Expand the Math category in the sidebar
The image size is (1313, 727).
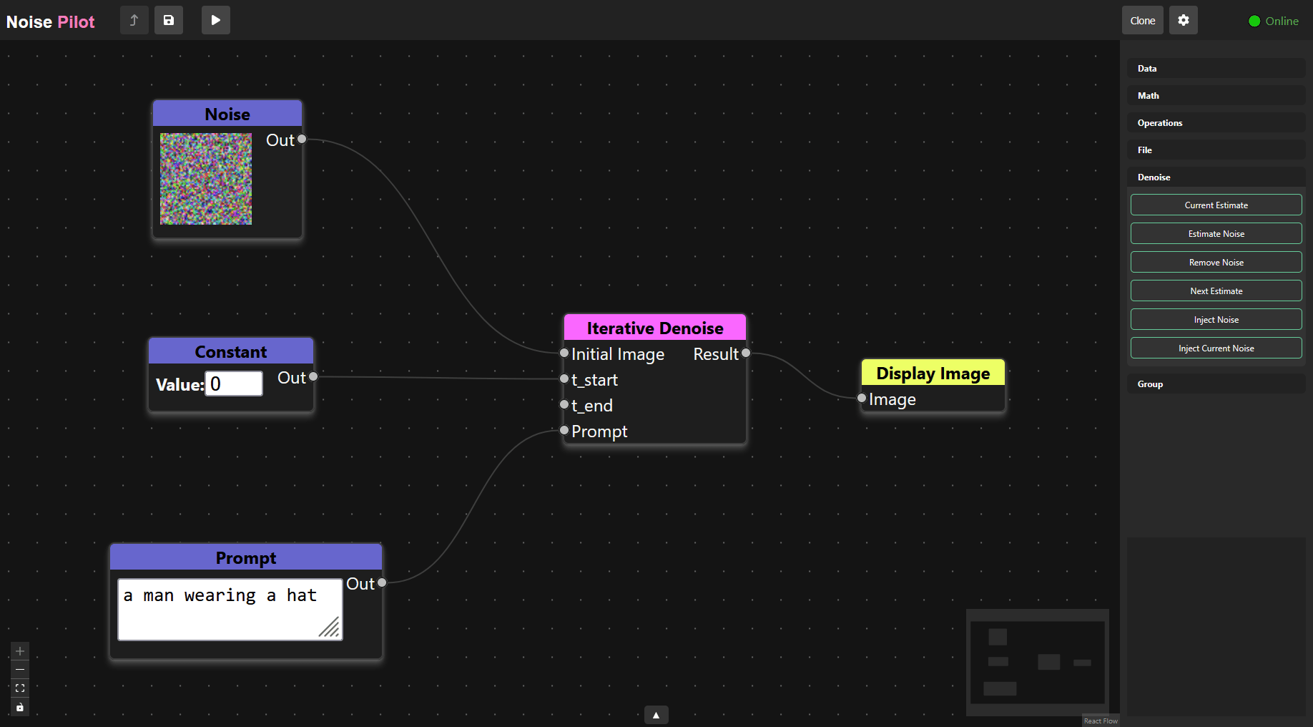1216,95
